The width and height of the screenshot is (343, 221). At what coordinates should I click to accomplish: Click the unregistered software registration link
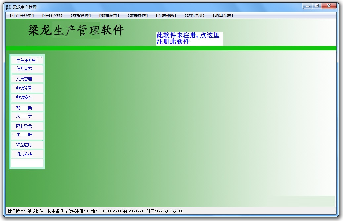coord(188,39)
